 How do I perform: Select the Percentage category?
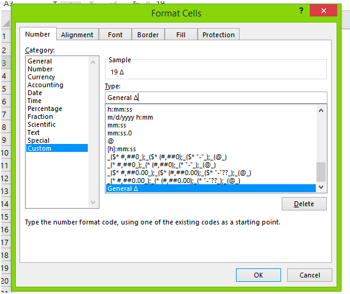(45, 109)
